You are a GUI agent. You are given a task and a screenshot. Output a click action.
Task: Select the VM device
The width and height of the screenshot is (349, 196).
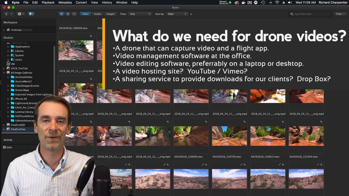point(13,64)
